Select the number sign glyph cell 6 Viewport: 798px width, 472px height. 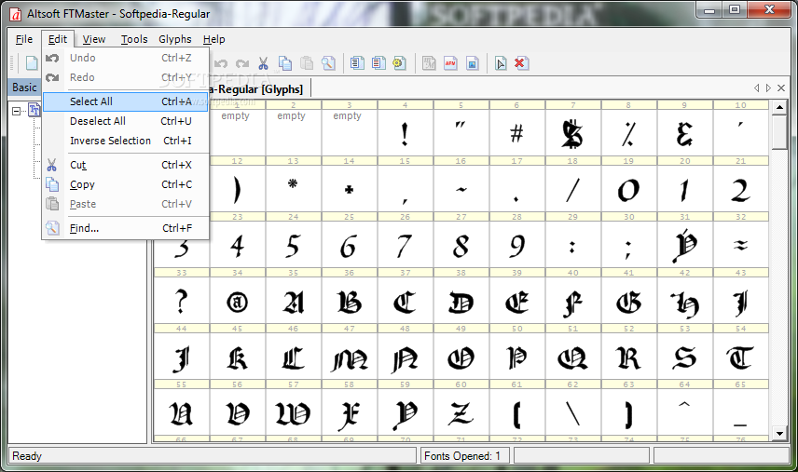pos(517,132)
